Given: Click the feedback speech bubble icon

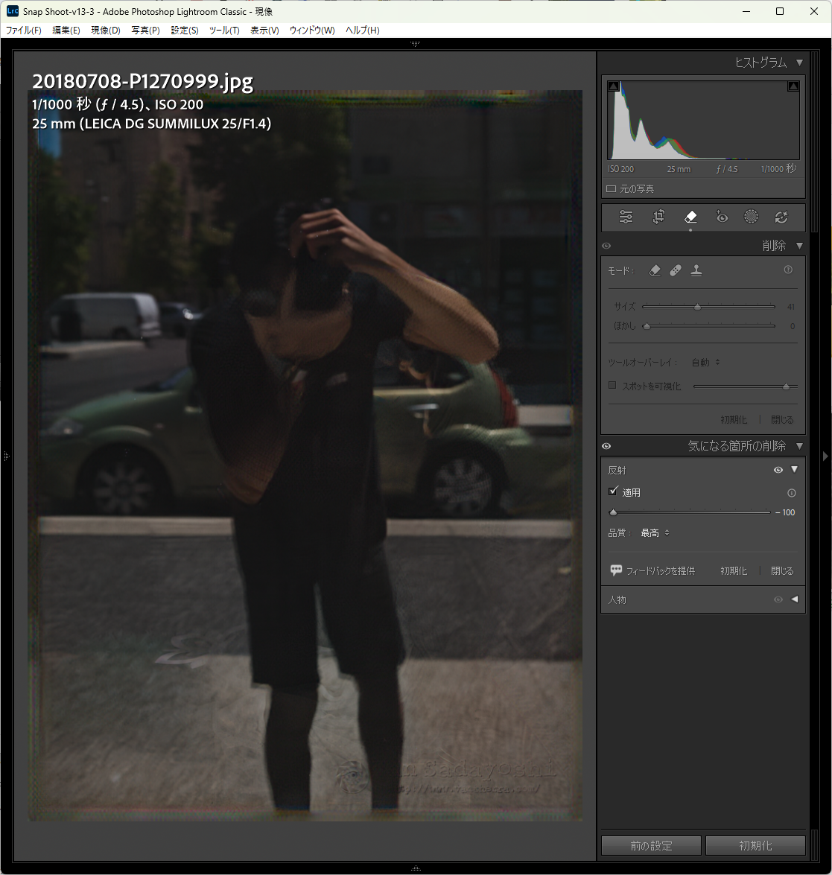Looking at the screenshot, I should click(616, 570).
